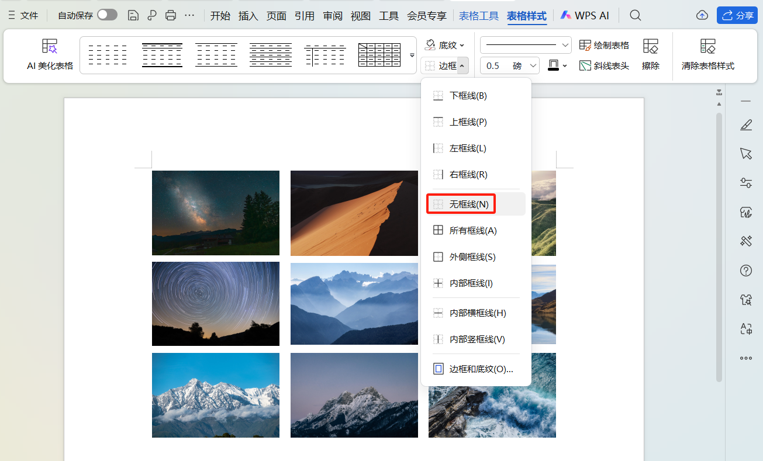Click the 分享 share button
Image resolution: width=763 pixels, height=461 pixels.
coord(737,15)
